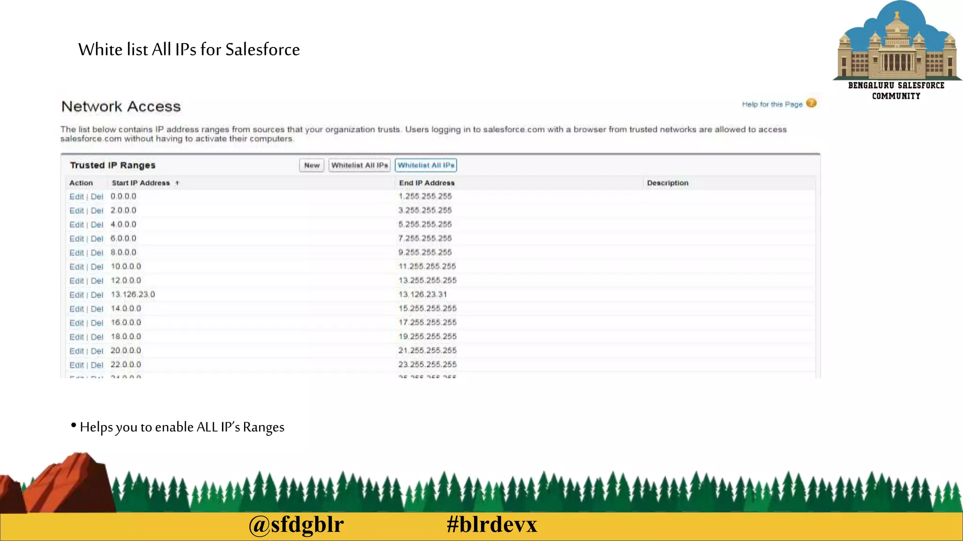The image size is (963, 541).
Task: Open the Help for this Page link
Action: click(x=772, y=104)
